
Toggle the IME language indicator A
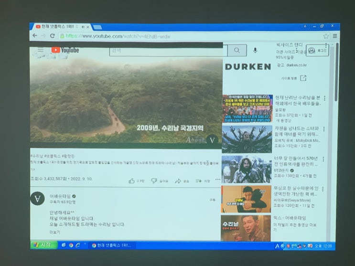pos(277,246)
